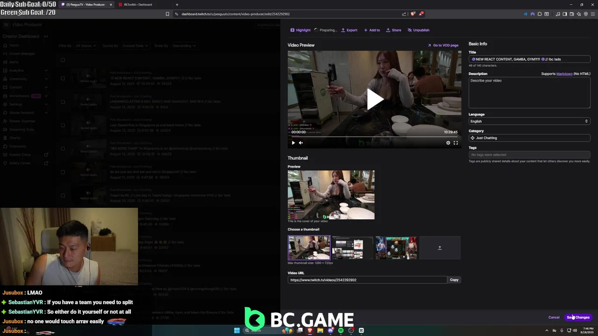Select the first thumbnail option

pos(309,248)
